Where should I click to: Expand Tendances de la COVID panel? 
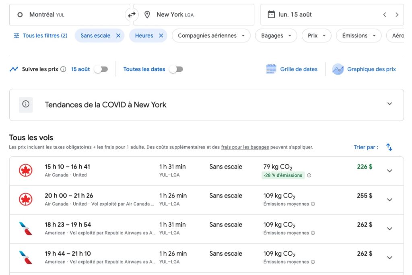389,104
